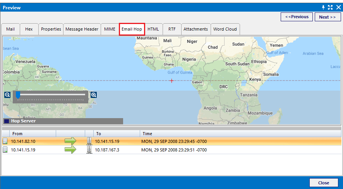
Task: Click the Close button at bottom
Action: pyautogui.click(x=324, y=183)
